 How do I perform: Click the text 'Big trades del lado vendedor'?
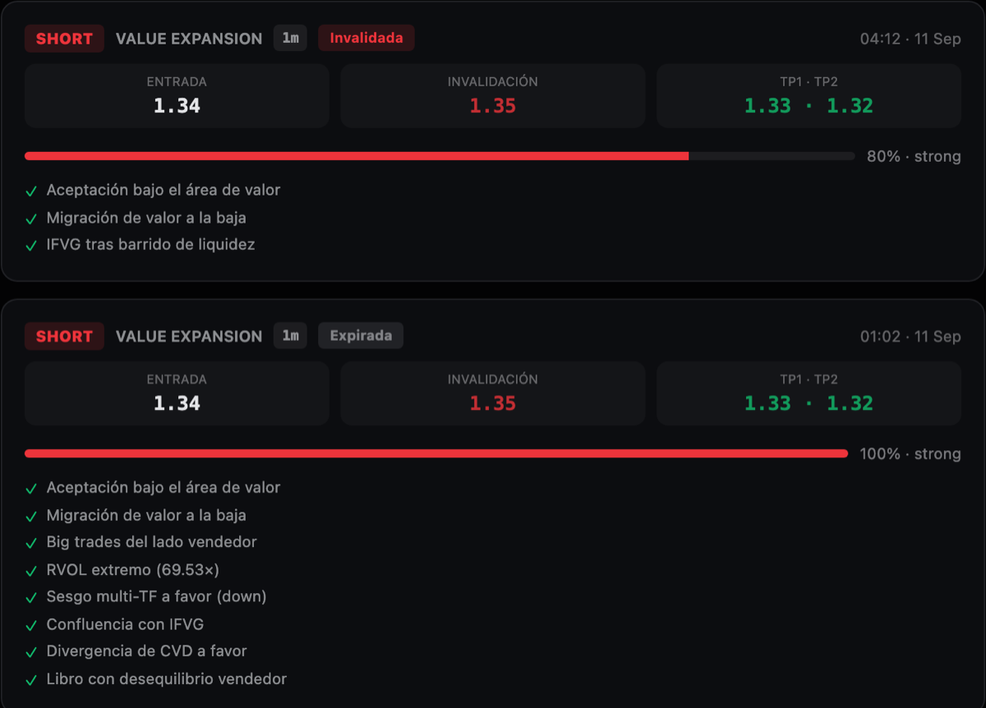tap(152, 541)
